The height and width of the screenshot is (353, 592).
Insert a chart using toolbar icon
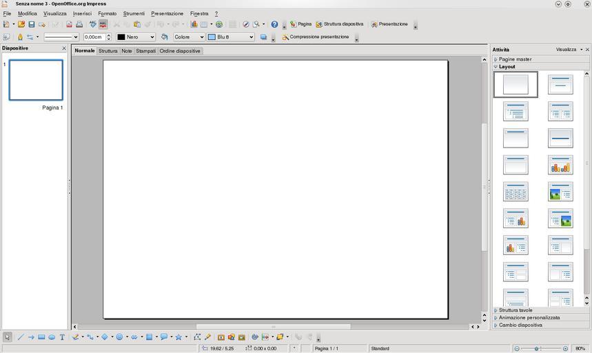pyautogui.click(x=194, y=24)
